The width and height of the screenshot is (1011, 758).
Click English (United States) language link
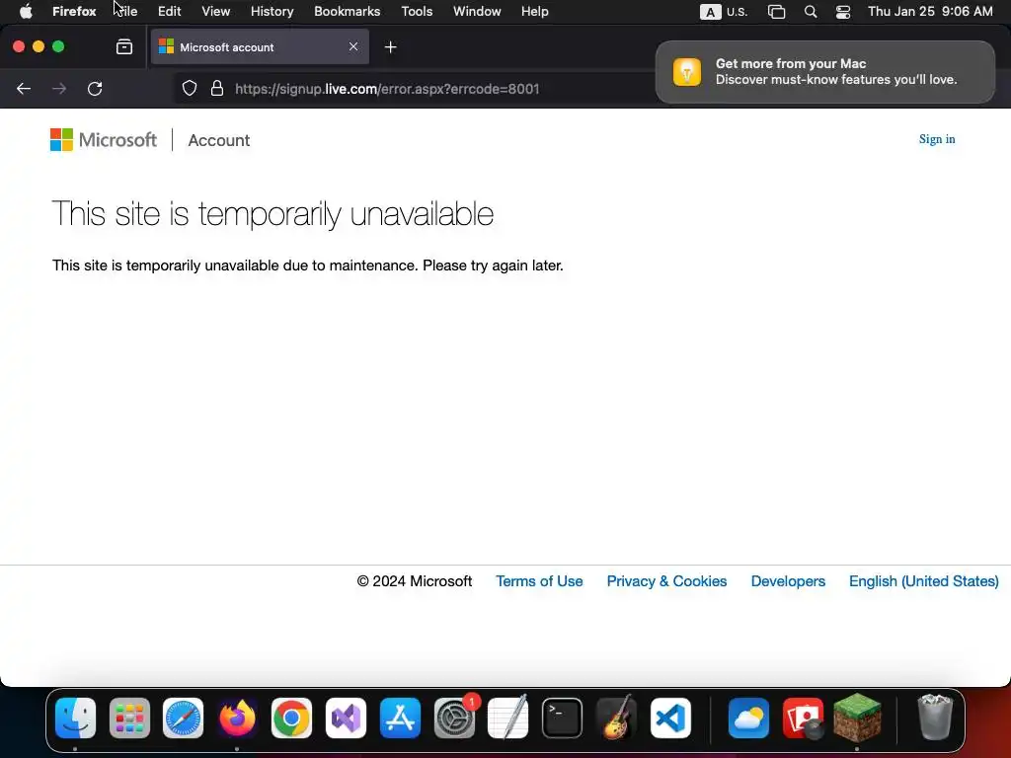(x=923, y=581)
